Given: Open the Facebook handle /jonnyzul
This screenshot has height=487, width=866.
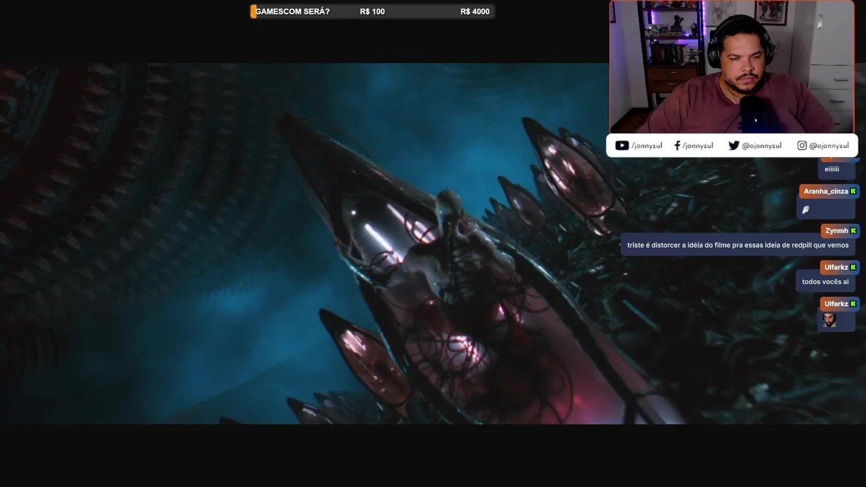Looking at the screenshot, I should point(698,145).
